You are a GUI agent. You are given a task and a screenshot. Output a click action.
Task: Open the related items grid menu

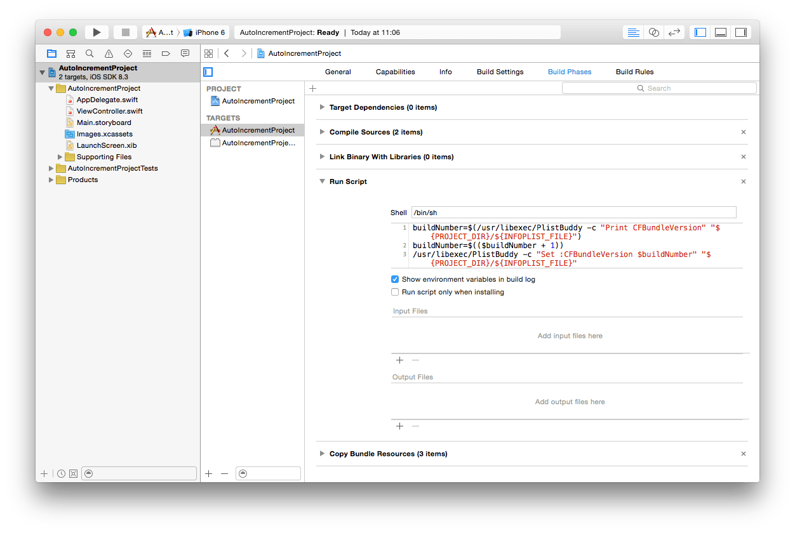click(208, 53)
